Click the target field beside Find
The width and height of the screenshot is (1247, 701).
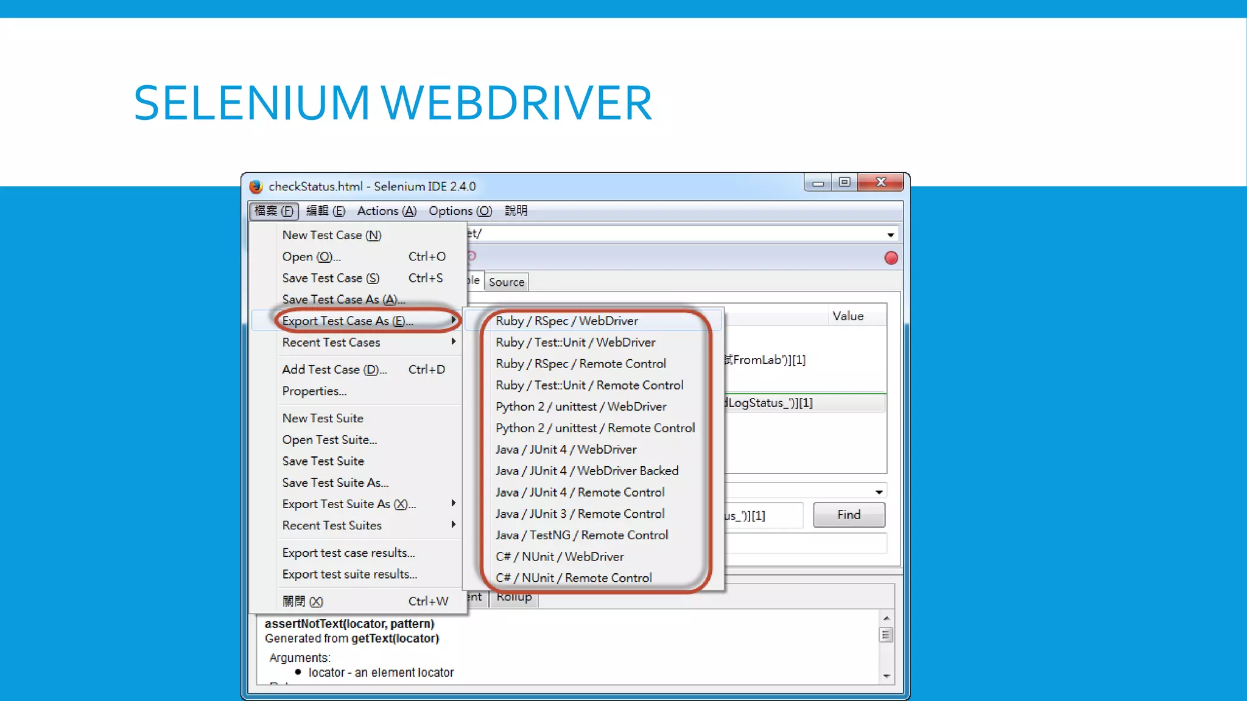tap(764, 516)
